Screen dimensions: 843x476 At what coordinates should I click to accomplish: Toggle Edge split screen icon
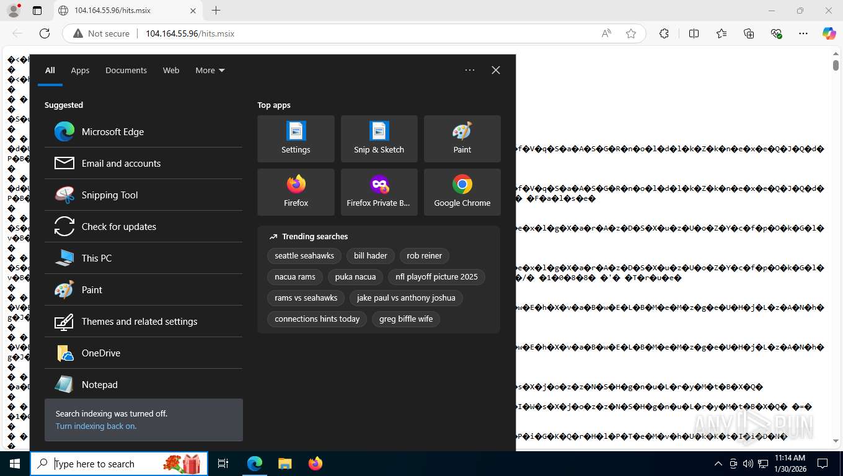coord(694,33)
